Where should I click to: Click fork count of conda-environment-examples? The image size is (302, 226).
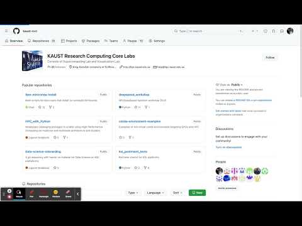(131, 137)
